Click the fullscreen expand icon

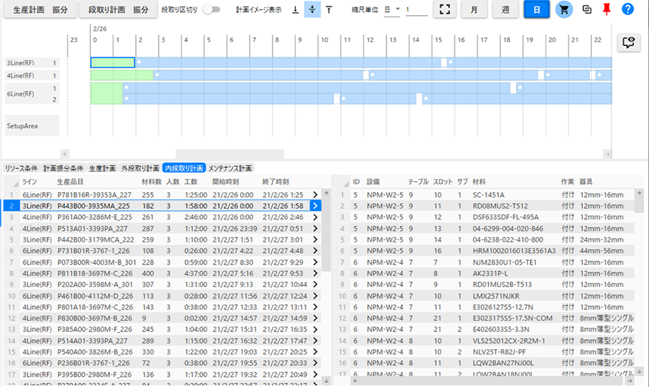tap(445, 10)
